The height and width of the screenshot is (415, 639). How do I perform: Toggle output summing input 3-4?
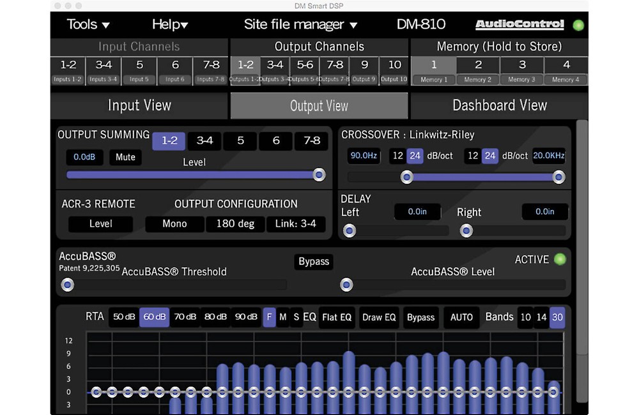coord(204,141)
